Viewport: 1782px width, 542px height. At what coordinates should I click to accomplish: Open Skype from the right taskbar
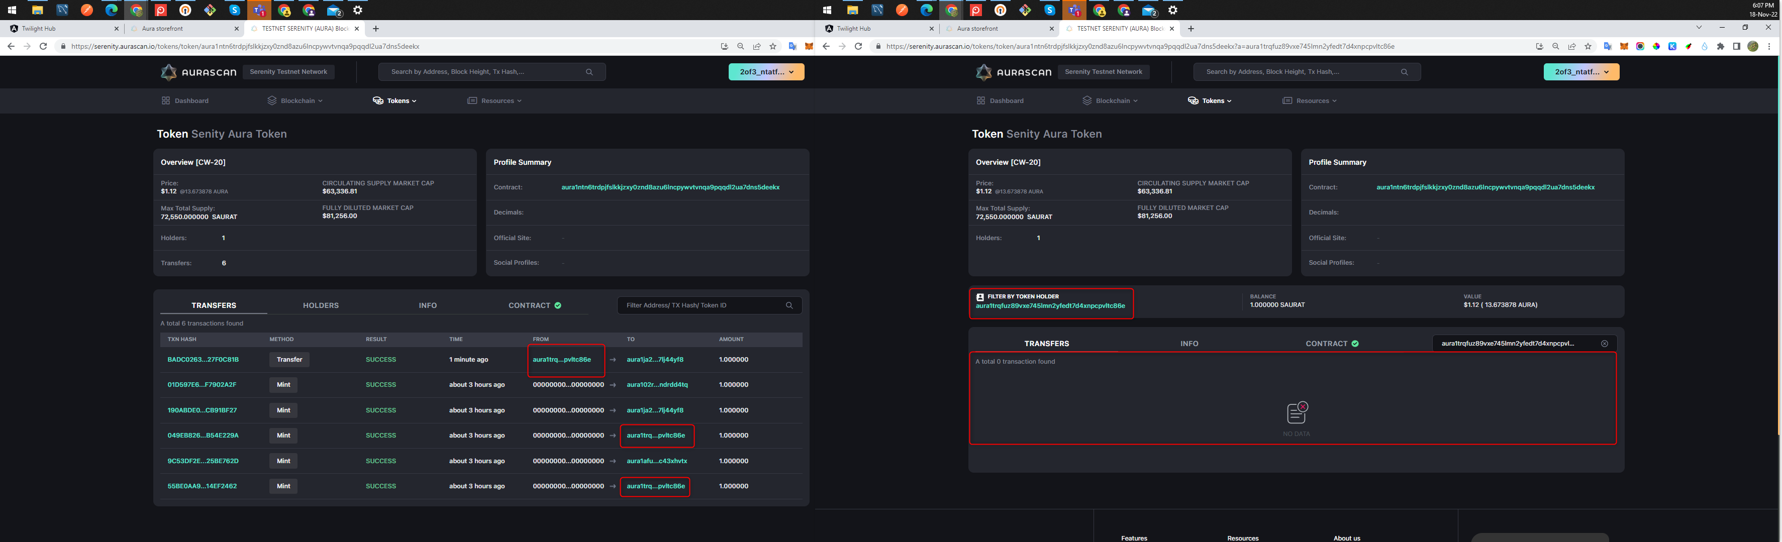[1050, 10]
